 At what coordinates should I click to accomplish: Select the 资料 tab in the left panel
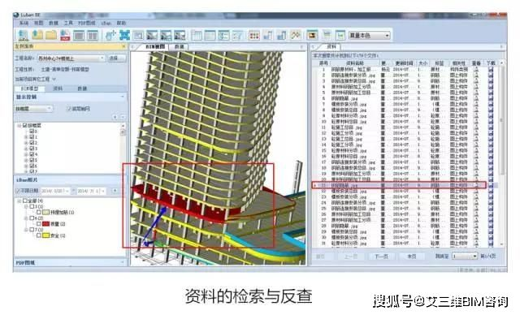tap(58, 88)
